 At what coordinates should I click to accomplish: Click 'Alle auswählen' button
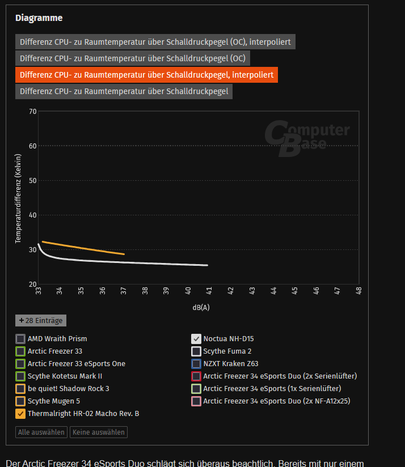[41, 432]
